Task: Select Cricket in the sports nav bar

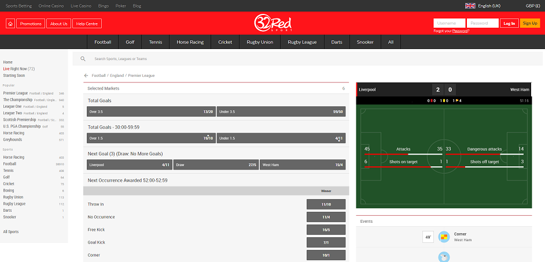Action: (225, 42)
